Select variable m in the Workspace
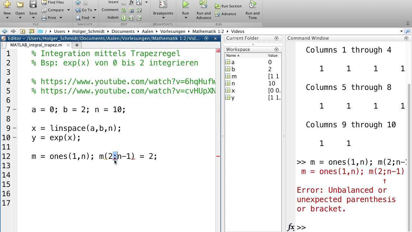412x232 pixels. click(234, 76)
